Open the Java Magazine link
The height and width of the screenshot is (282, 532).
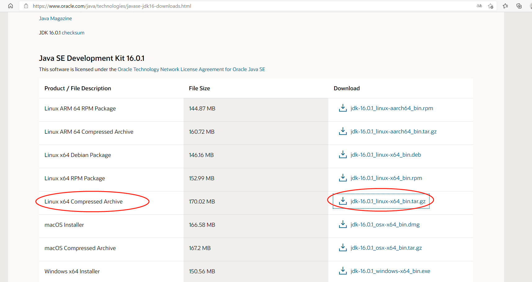click(55, 18)
